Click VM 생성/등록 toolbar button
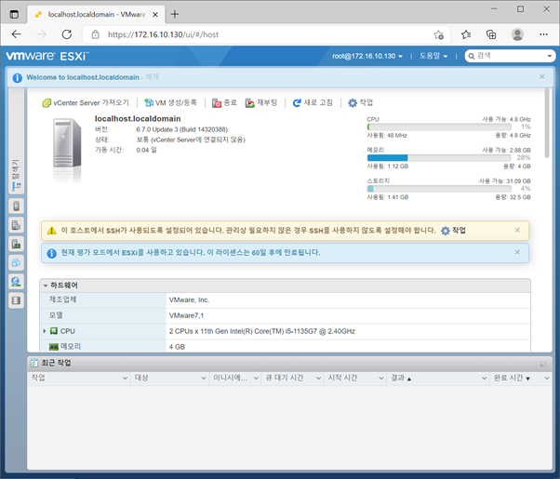 point(170,103)
